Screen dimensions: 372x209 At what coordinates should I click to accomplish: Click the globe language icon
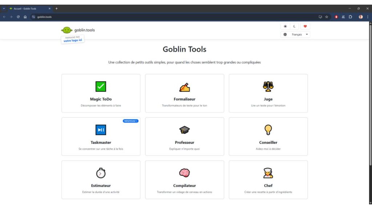[x=285, y=34]
